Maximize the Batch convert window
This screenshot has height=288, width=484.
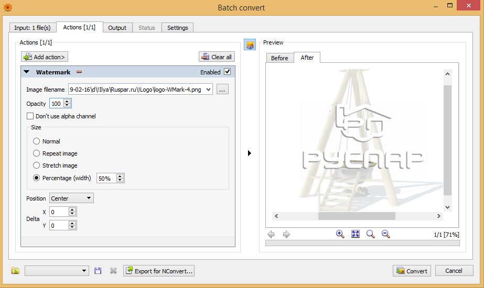point(450,6)
